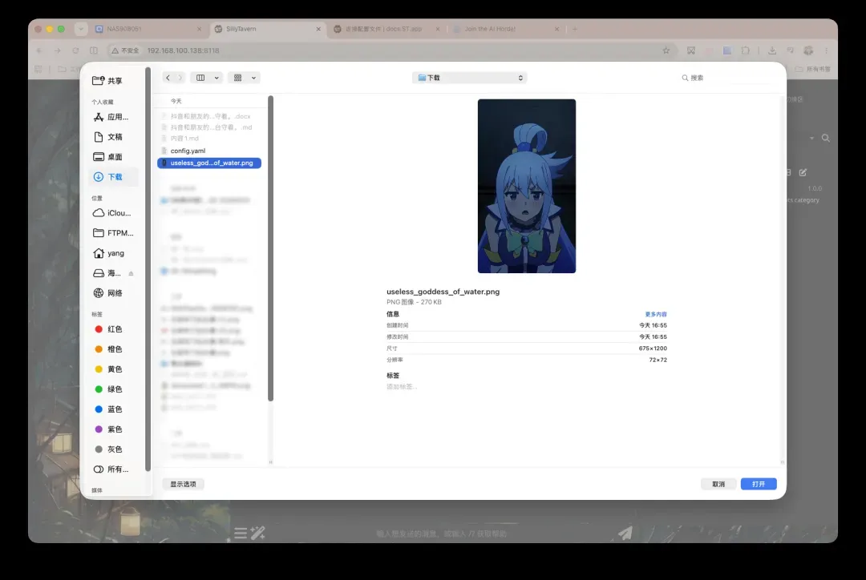Expand the column view options chevron
This screenshot has width=866, height=580.
[216, 78]
